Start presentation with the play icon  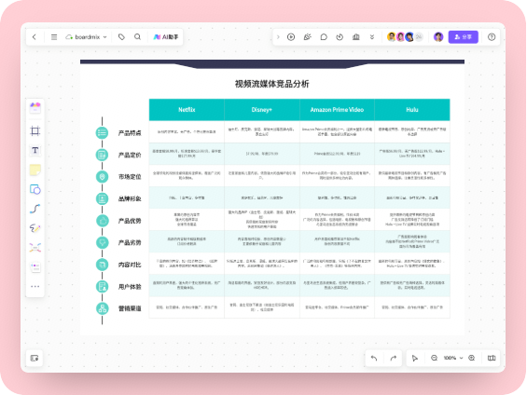pos(291,37)
